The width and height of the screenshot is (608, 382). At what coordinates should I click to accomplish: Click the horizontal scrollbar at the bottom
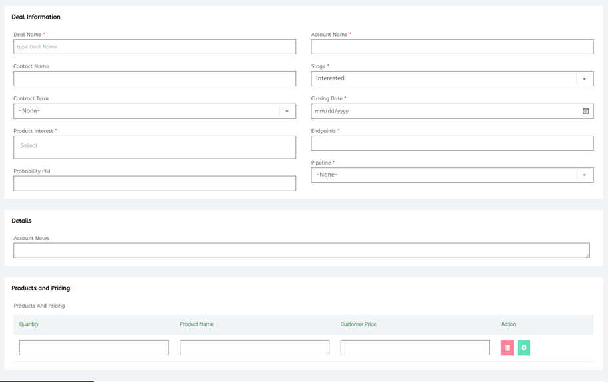point(47,381)
